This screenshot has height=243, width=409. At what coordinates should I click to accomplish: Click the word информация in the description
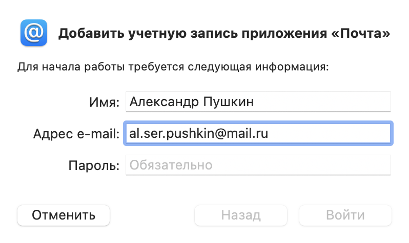292,67
